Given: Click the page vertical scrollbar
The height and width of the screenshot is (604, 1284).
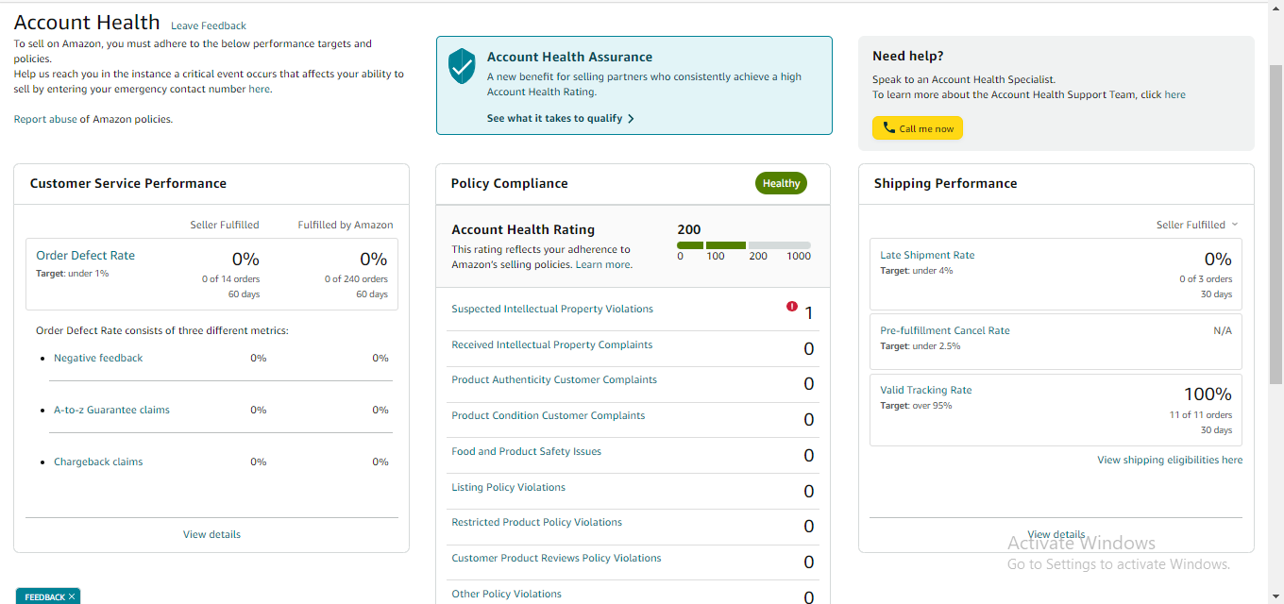Looking at the screenshot, I should tap(1276, 225).
